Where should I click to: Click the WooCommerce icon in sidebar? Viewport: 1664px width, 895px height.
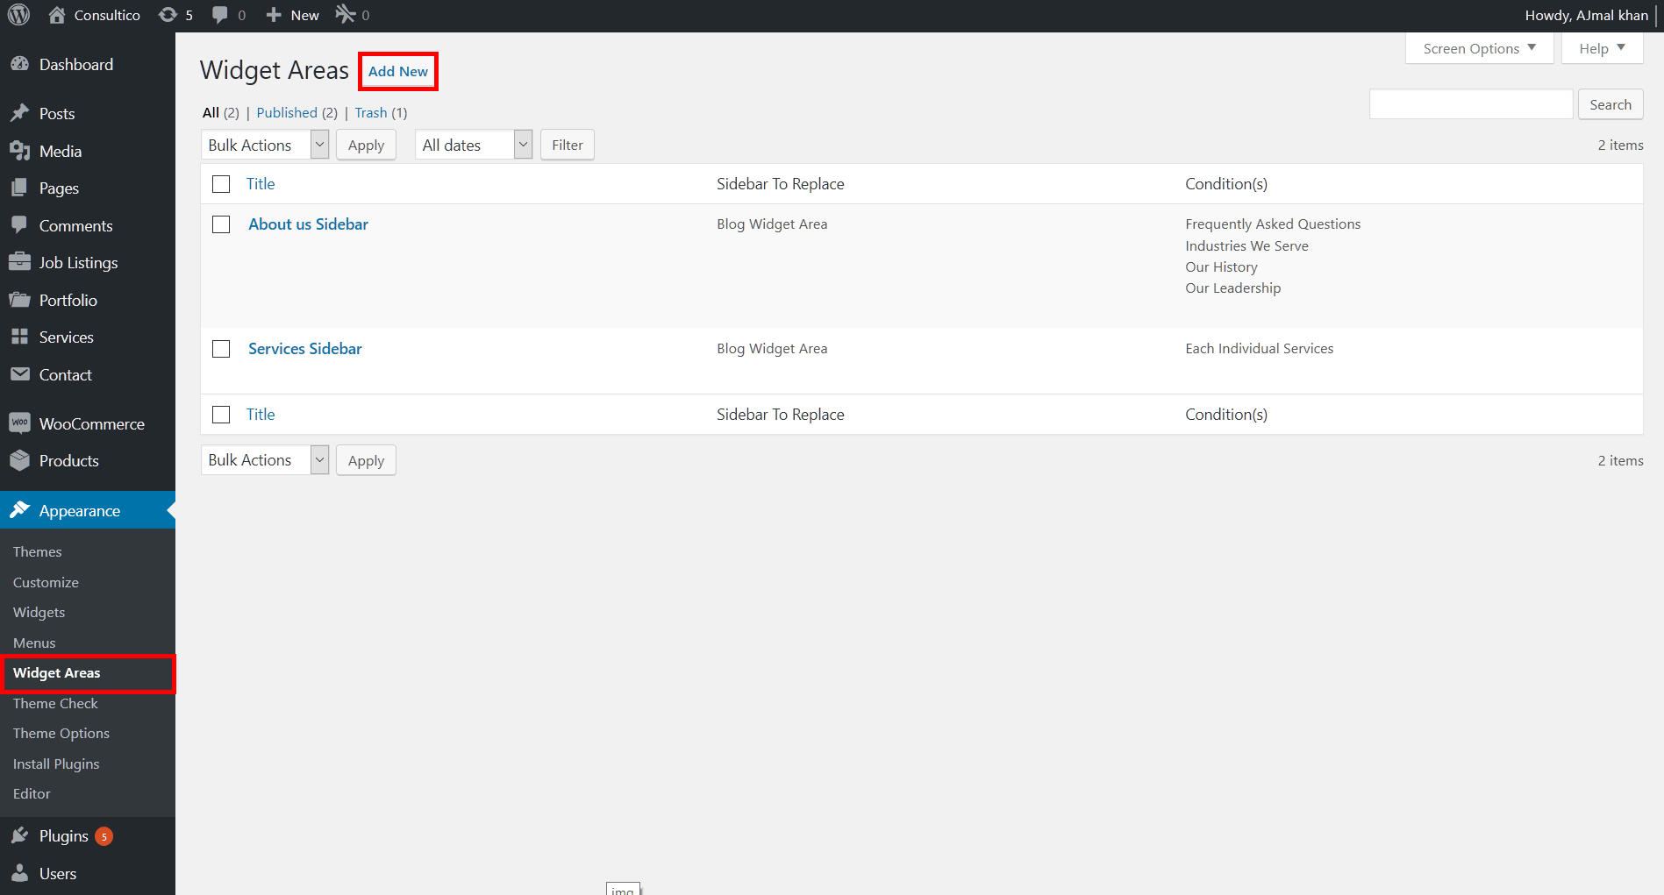click(x=19, y=423)
